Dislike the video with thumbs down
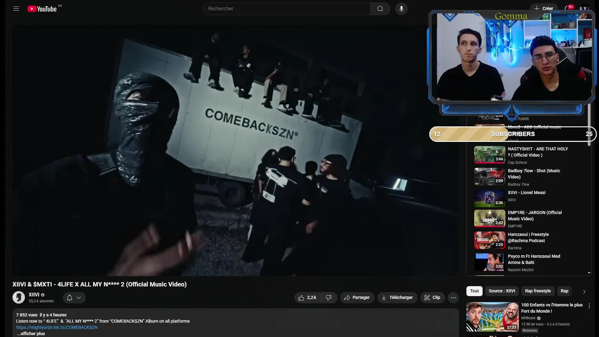 point(329,298)
